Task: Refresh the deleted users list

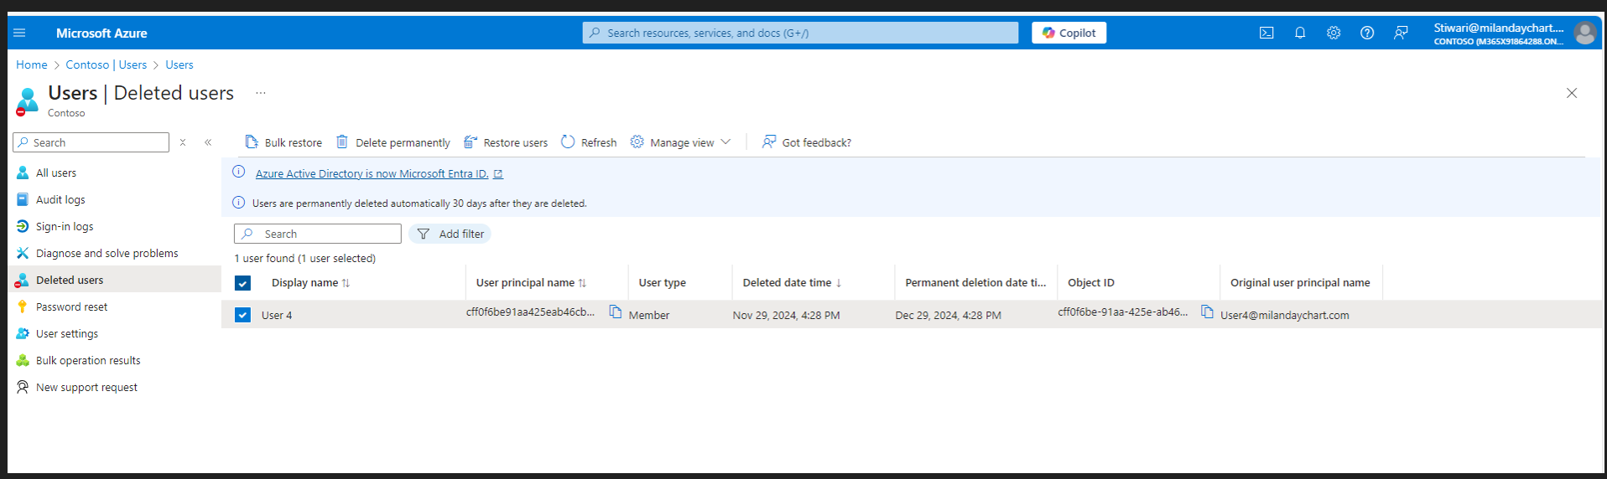Action: (589, 142)
